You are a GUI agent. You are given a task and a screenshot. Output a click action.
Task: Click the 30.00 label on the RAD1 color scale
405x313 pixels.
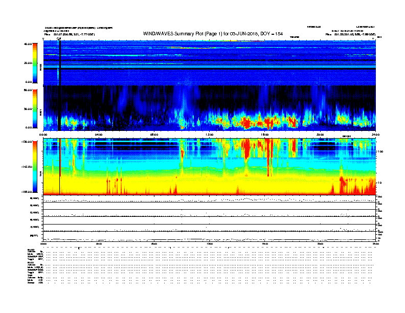pos(28,109)
